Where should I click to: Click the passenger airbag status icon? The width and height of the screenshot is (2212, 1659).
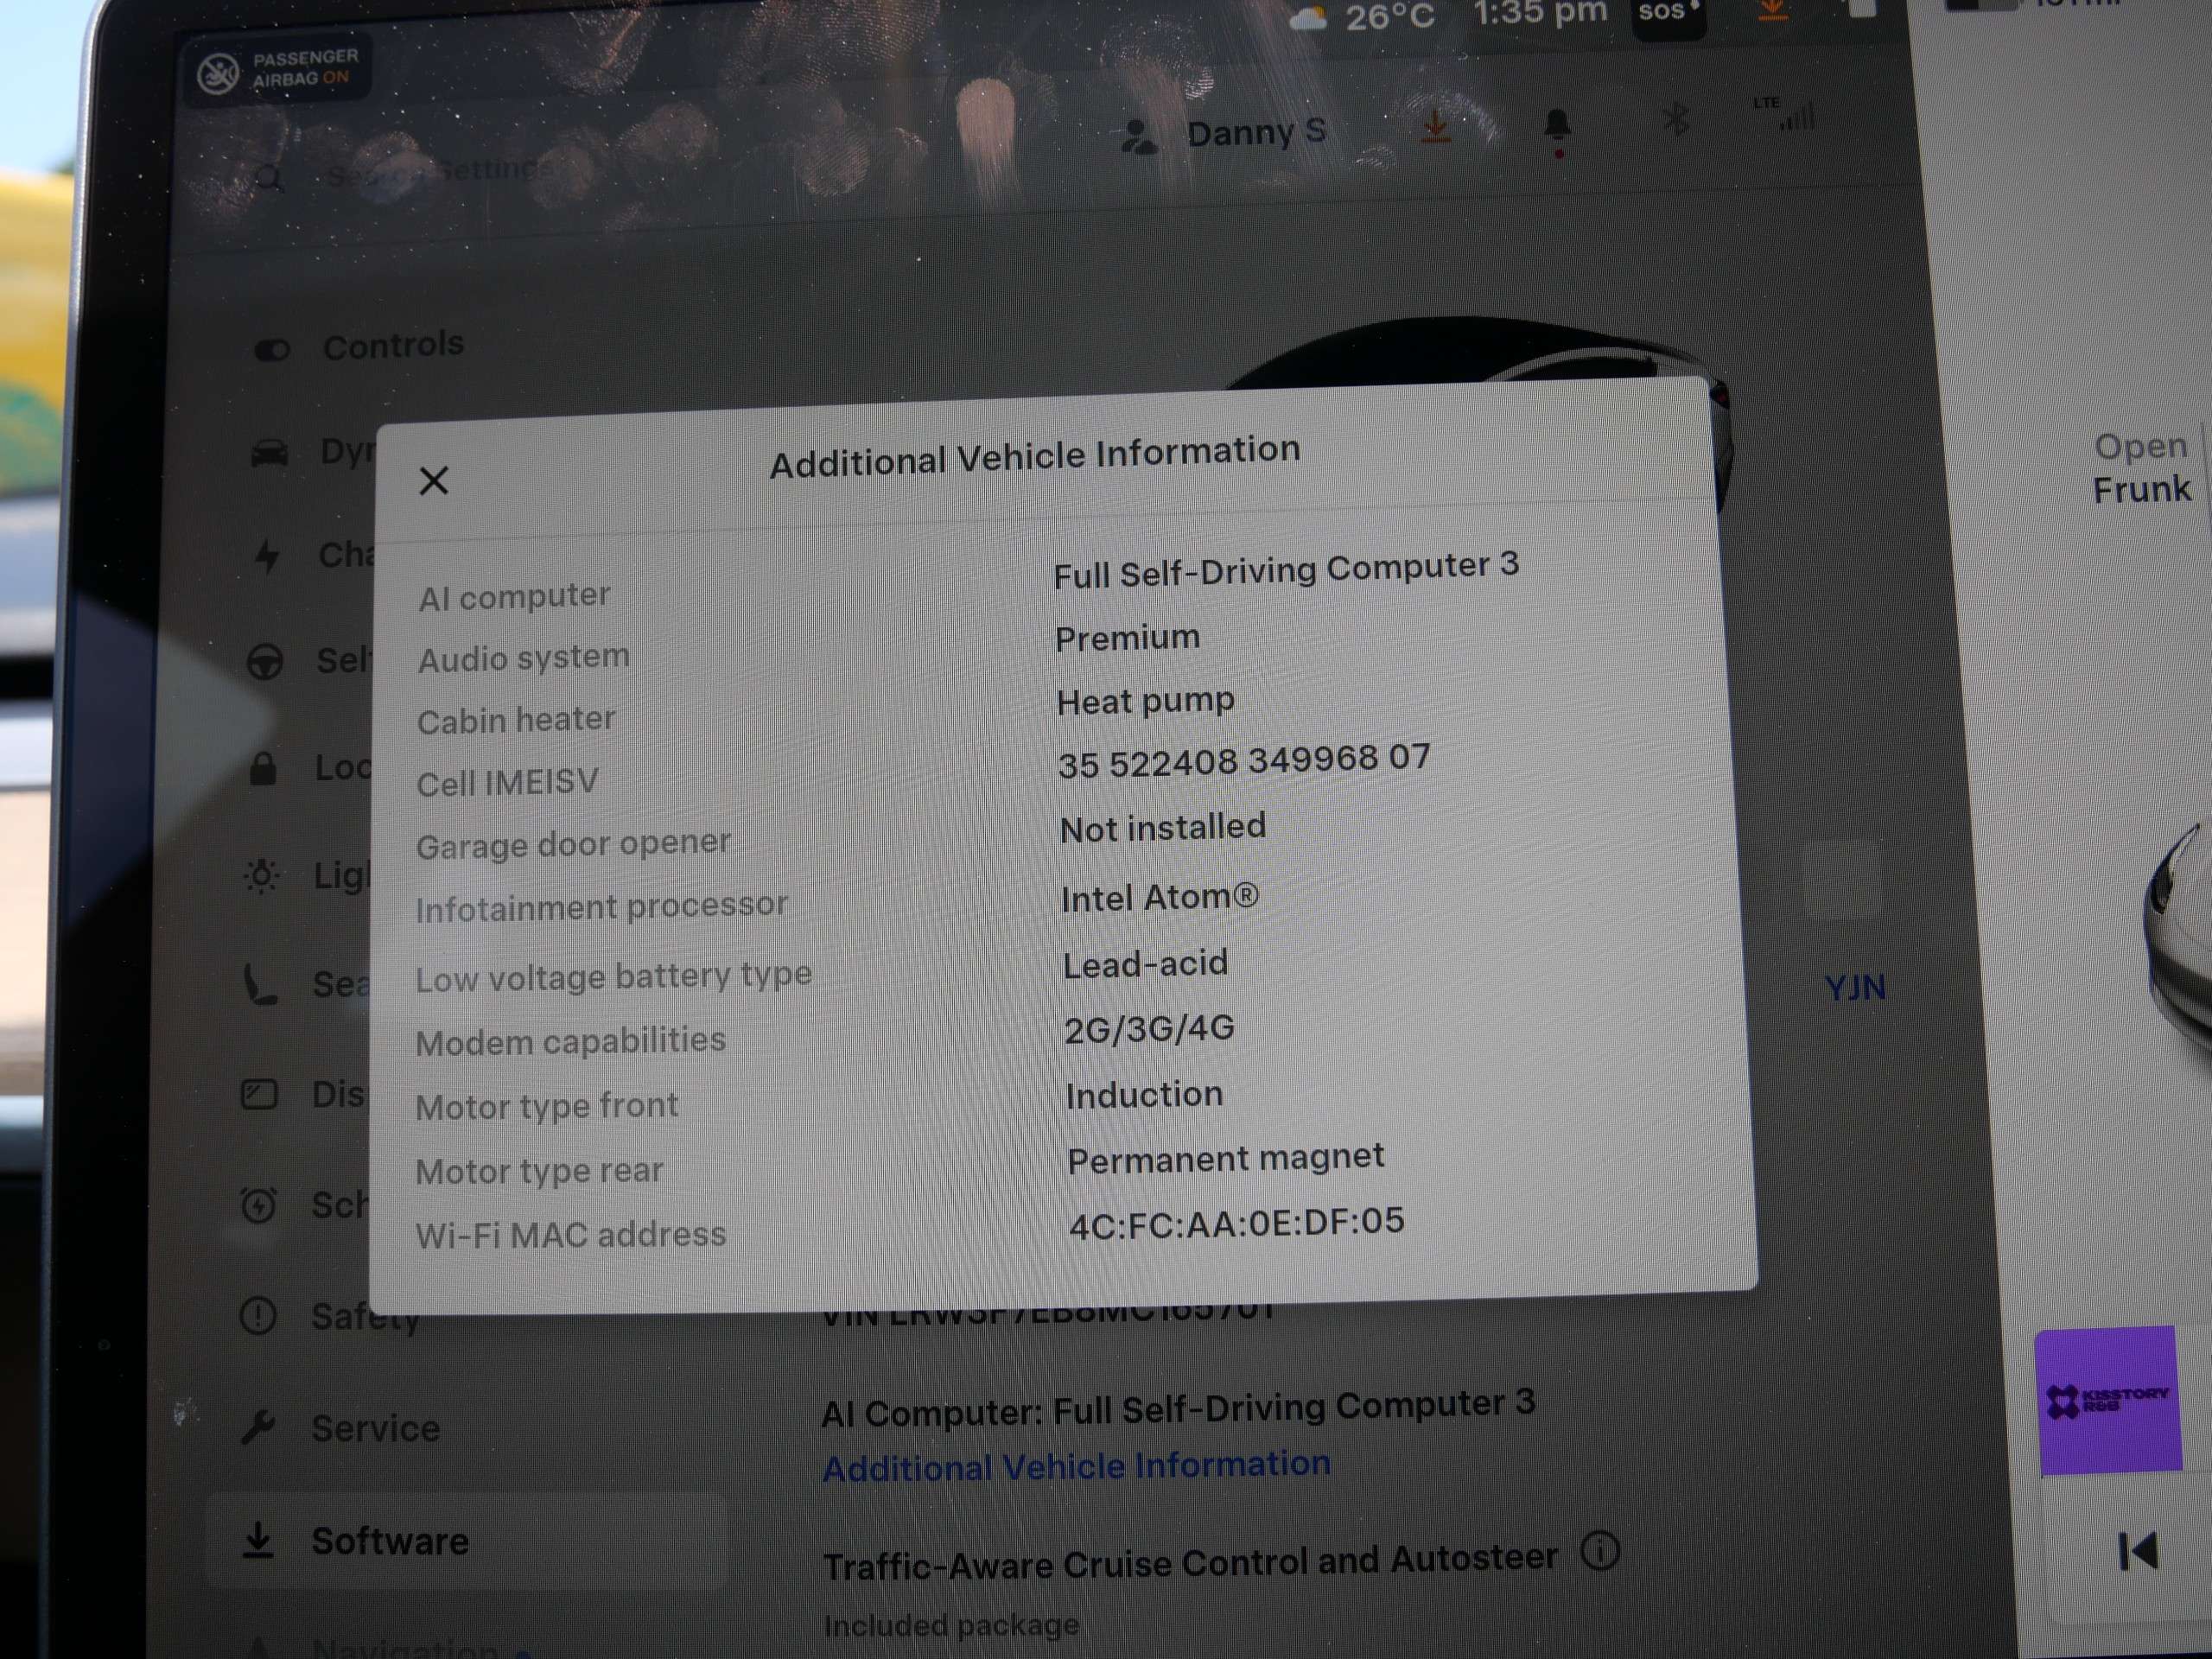[218, 73]
